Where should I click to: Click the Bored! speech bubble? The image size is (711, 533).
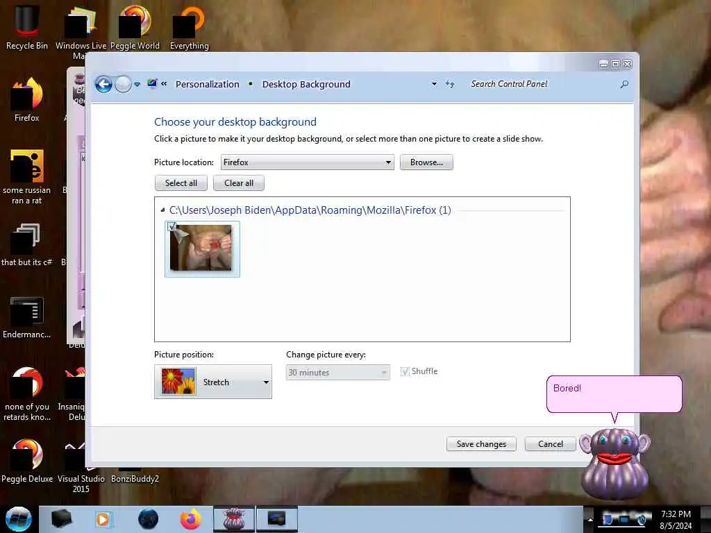pyautogui.click(x=614, y=394)
